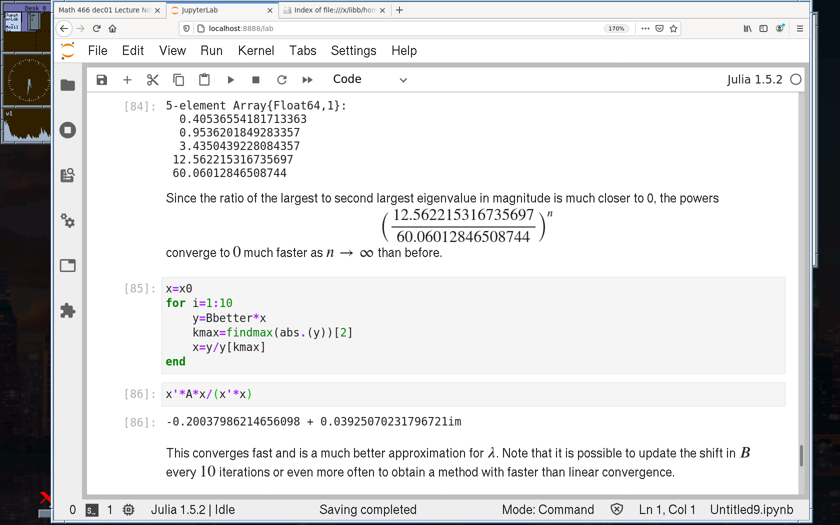Switch to Math 466 Lecture Notes tab
Image resolution: width=840 pixels, height=525 pixels.
click(105, 10)
